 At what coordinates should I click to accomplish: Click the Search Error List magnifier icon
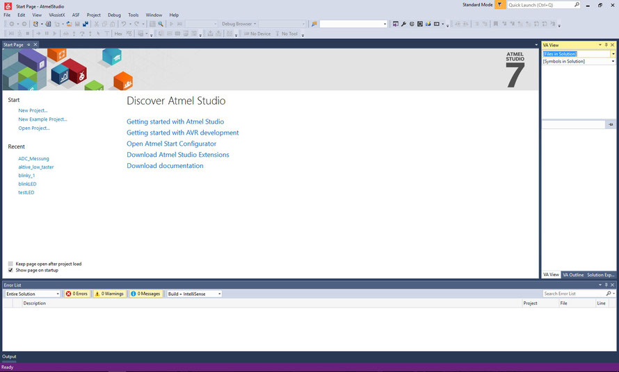click(609, 294)
